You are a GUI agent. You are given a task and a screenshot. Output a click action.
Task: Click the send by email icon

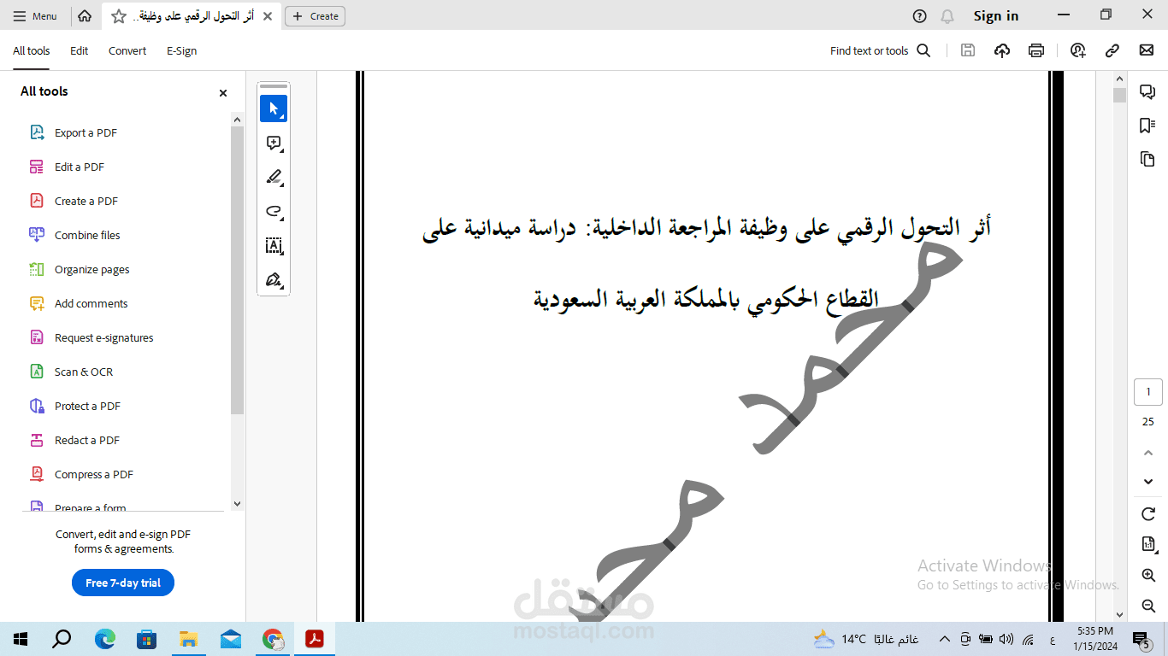coord(1147,50)
